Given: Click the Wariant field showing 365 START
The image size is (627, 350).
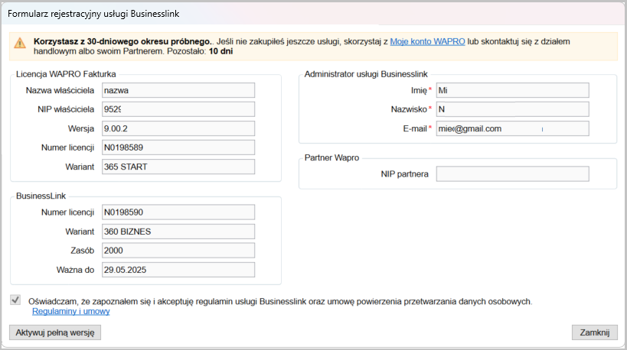Looking at the screenshot, I should (177, 167).
